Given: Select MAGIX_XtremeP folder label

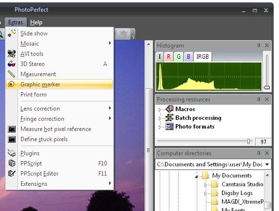Looking at the screenshot, I should (242, 202).
